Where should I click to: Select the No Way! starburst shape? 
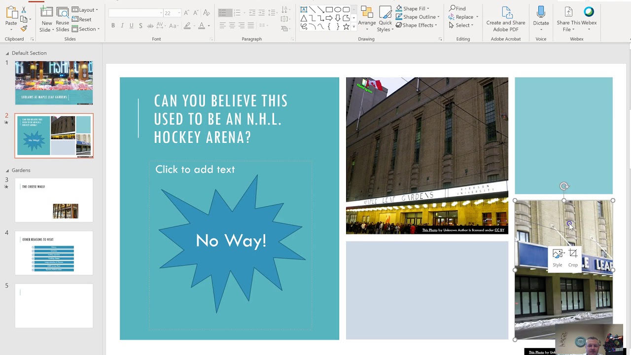pyautogui.click(x=232, y=243)
